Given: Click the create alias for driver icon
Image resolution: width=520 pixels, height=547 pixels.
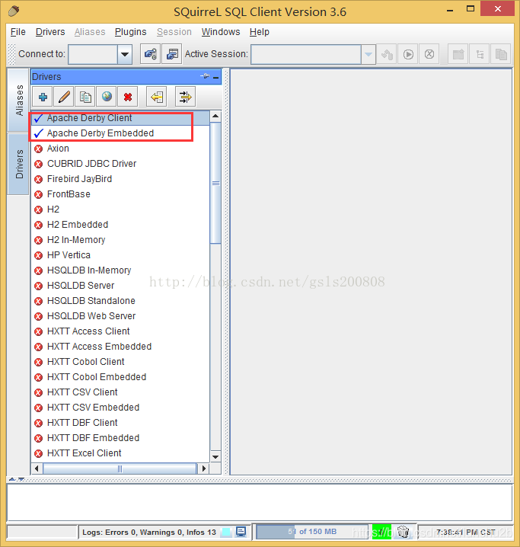Looking at the screenshot, I should coord(157,97).
